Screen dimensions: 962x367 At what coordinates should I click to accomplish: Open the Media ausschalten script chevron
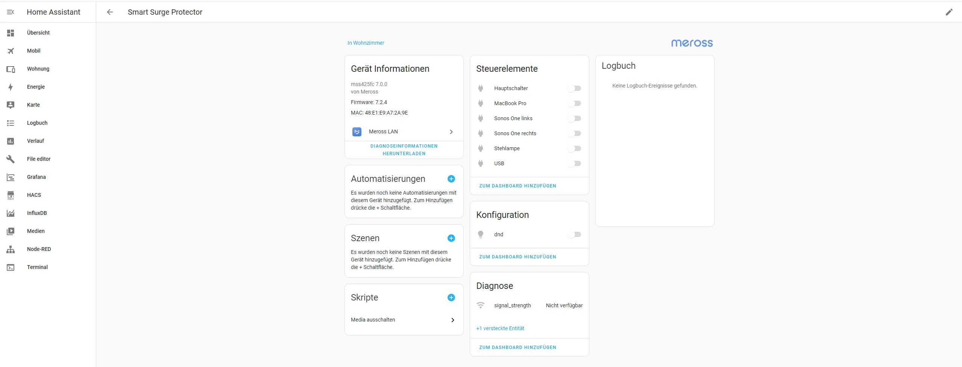click(452, 320)
